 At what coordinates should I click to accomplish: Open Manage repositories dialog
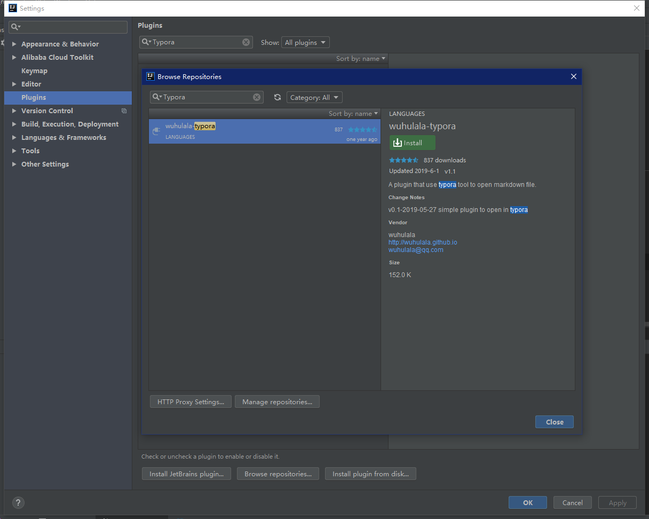coord(277,402)
